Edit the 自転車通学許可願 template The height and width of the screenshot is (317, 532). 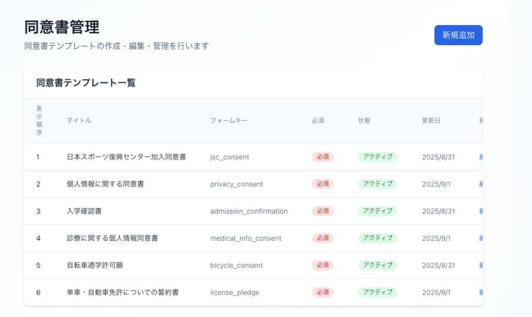click(x=480, y=265)
